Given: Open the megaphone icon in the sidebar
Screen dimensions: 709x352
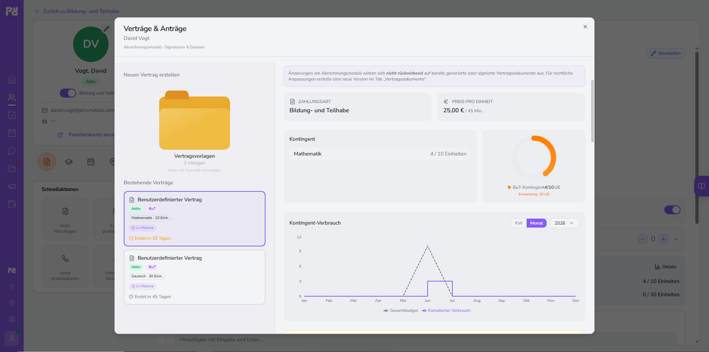Looking at the screenshot, I should [x=12, y=186].
